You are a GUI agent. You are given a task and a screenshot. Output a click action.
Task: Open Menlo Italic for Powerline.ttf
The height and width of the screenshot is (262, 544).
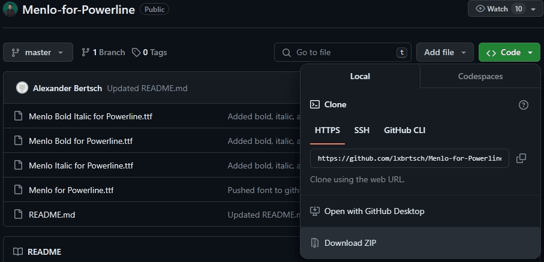[81, 165]
